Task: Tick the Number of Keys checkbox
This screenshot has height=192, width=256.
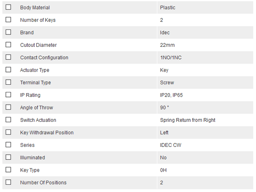Action: (x=8, y=20)
